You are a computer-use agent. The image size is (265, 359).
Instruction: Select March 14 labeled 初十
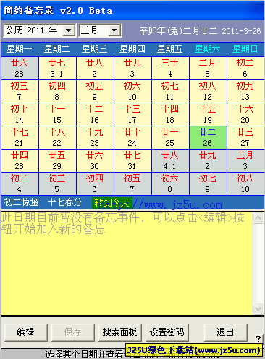(x=20, y=114)
